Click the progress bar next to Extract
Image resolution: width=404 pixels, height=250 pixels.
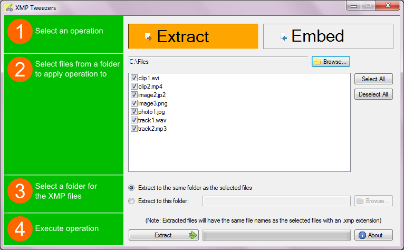tap(276, 235)
